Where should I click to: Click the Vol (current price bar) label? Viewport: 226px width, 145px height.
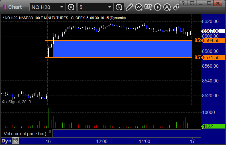coord(25,134)
